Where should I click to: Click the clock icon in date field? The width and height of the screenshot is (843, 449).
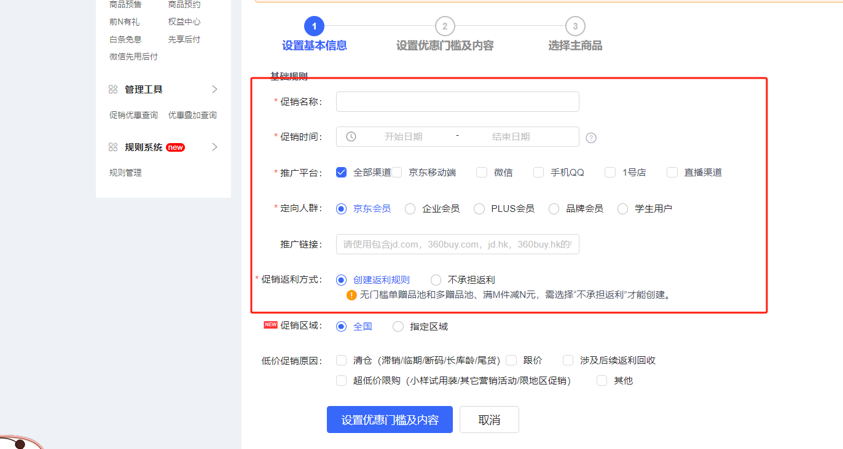[x=351, y=136]
